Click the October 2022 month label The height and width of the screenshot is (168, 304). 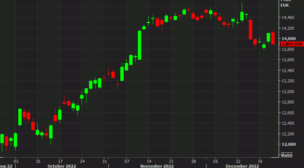[x=61, y=166]
